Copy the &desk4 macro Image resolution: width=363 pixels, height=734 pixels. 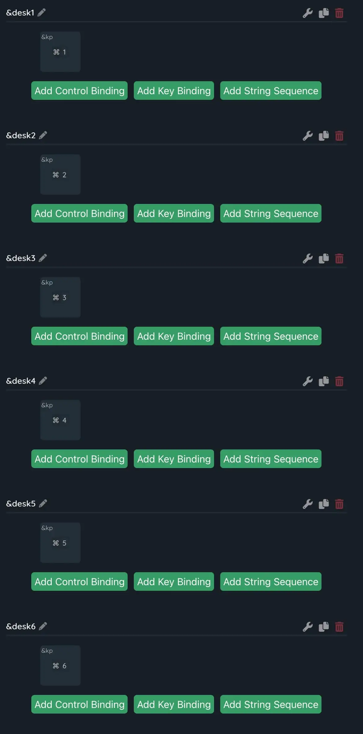(324, 381)
